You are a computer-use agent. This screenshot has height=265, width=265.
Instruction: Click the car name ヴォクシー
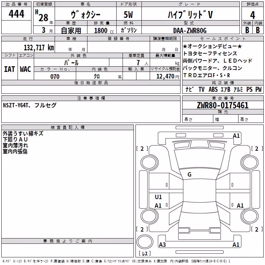coord(86,15)
